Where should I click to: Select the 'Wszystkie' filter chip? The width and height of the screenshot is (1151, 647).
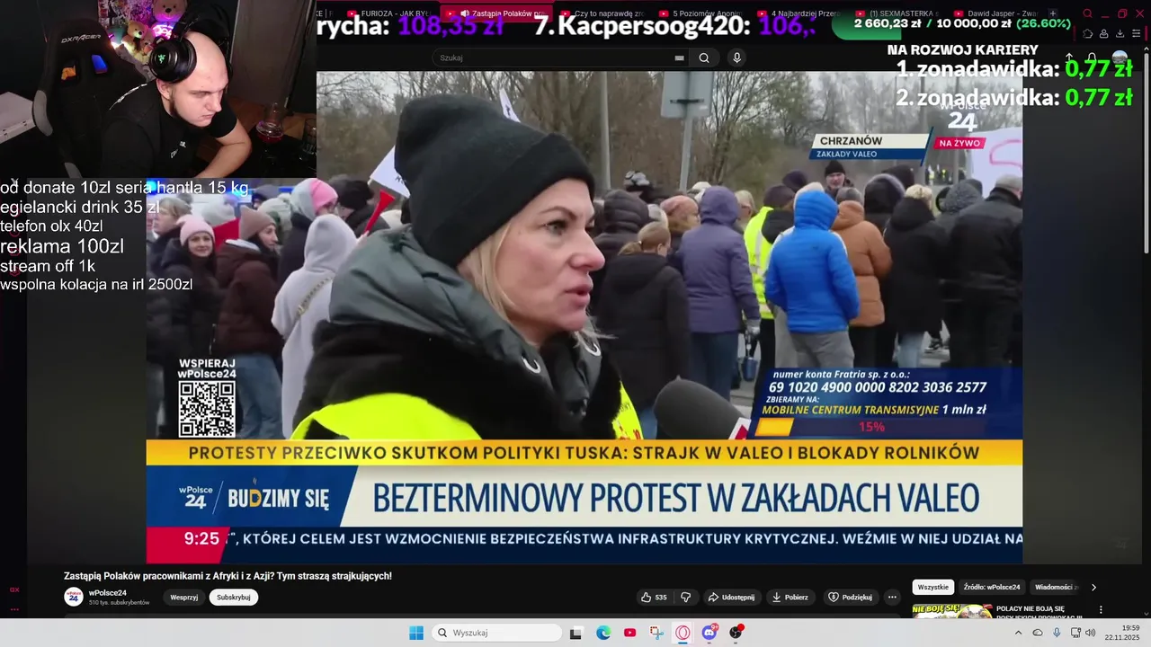(933, 587)
